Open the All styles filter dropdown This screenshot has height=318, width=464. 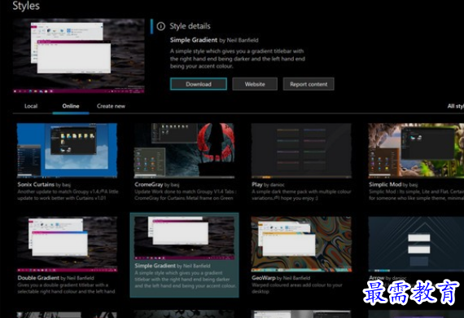pyautogui.click(x=456, y=106)
